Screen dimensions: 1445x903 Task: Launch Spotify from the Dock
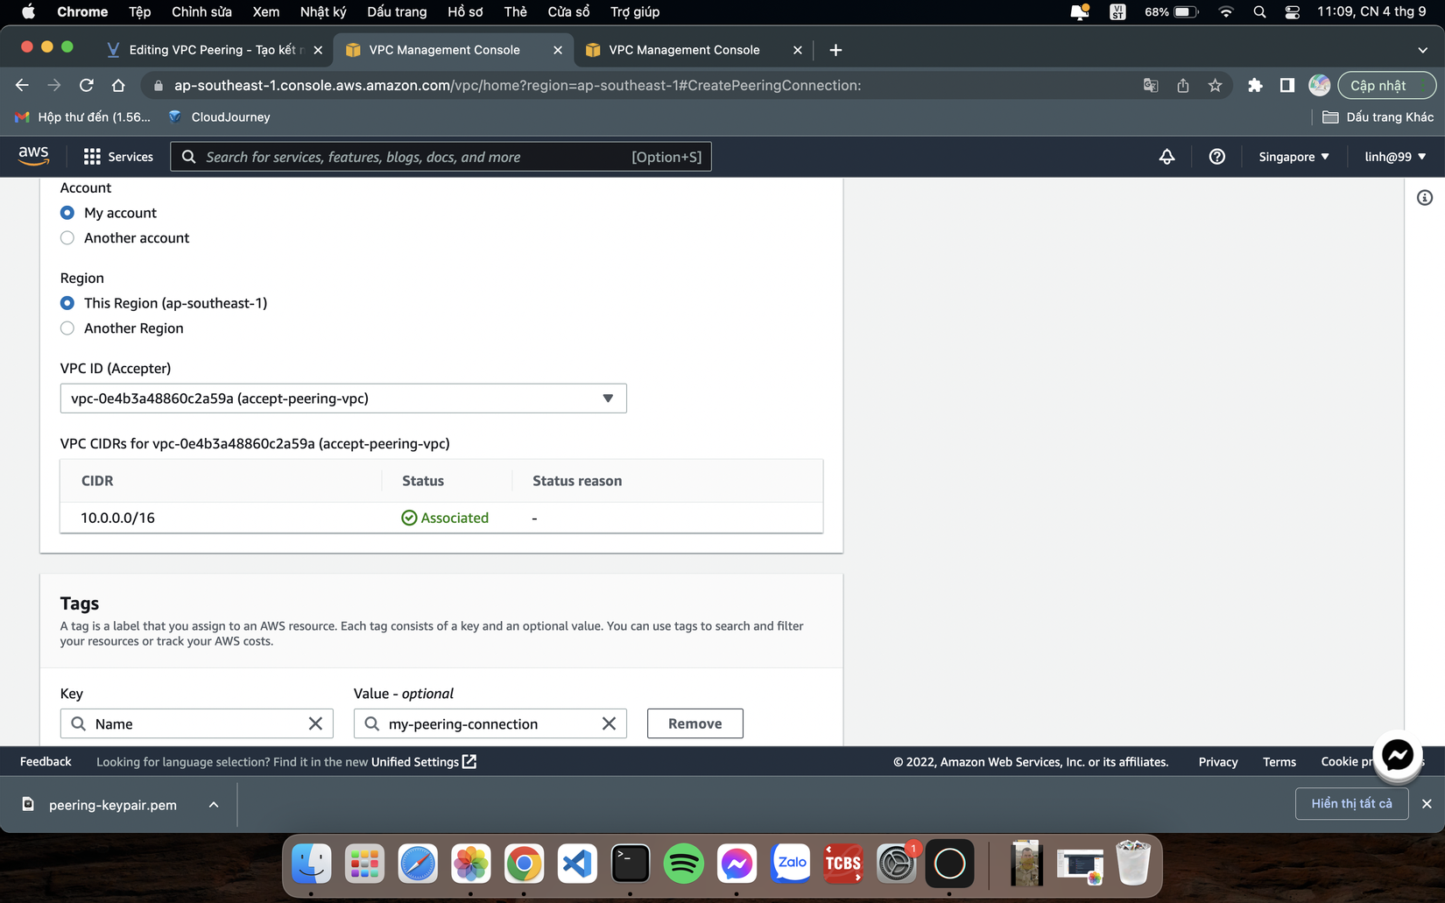[x=683, y=864]
